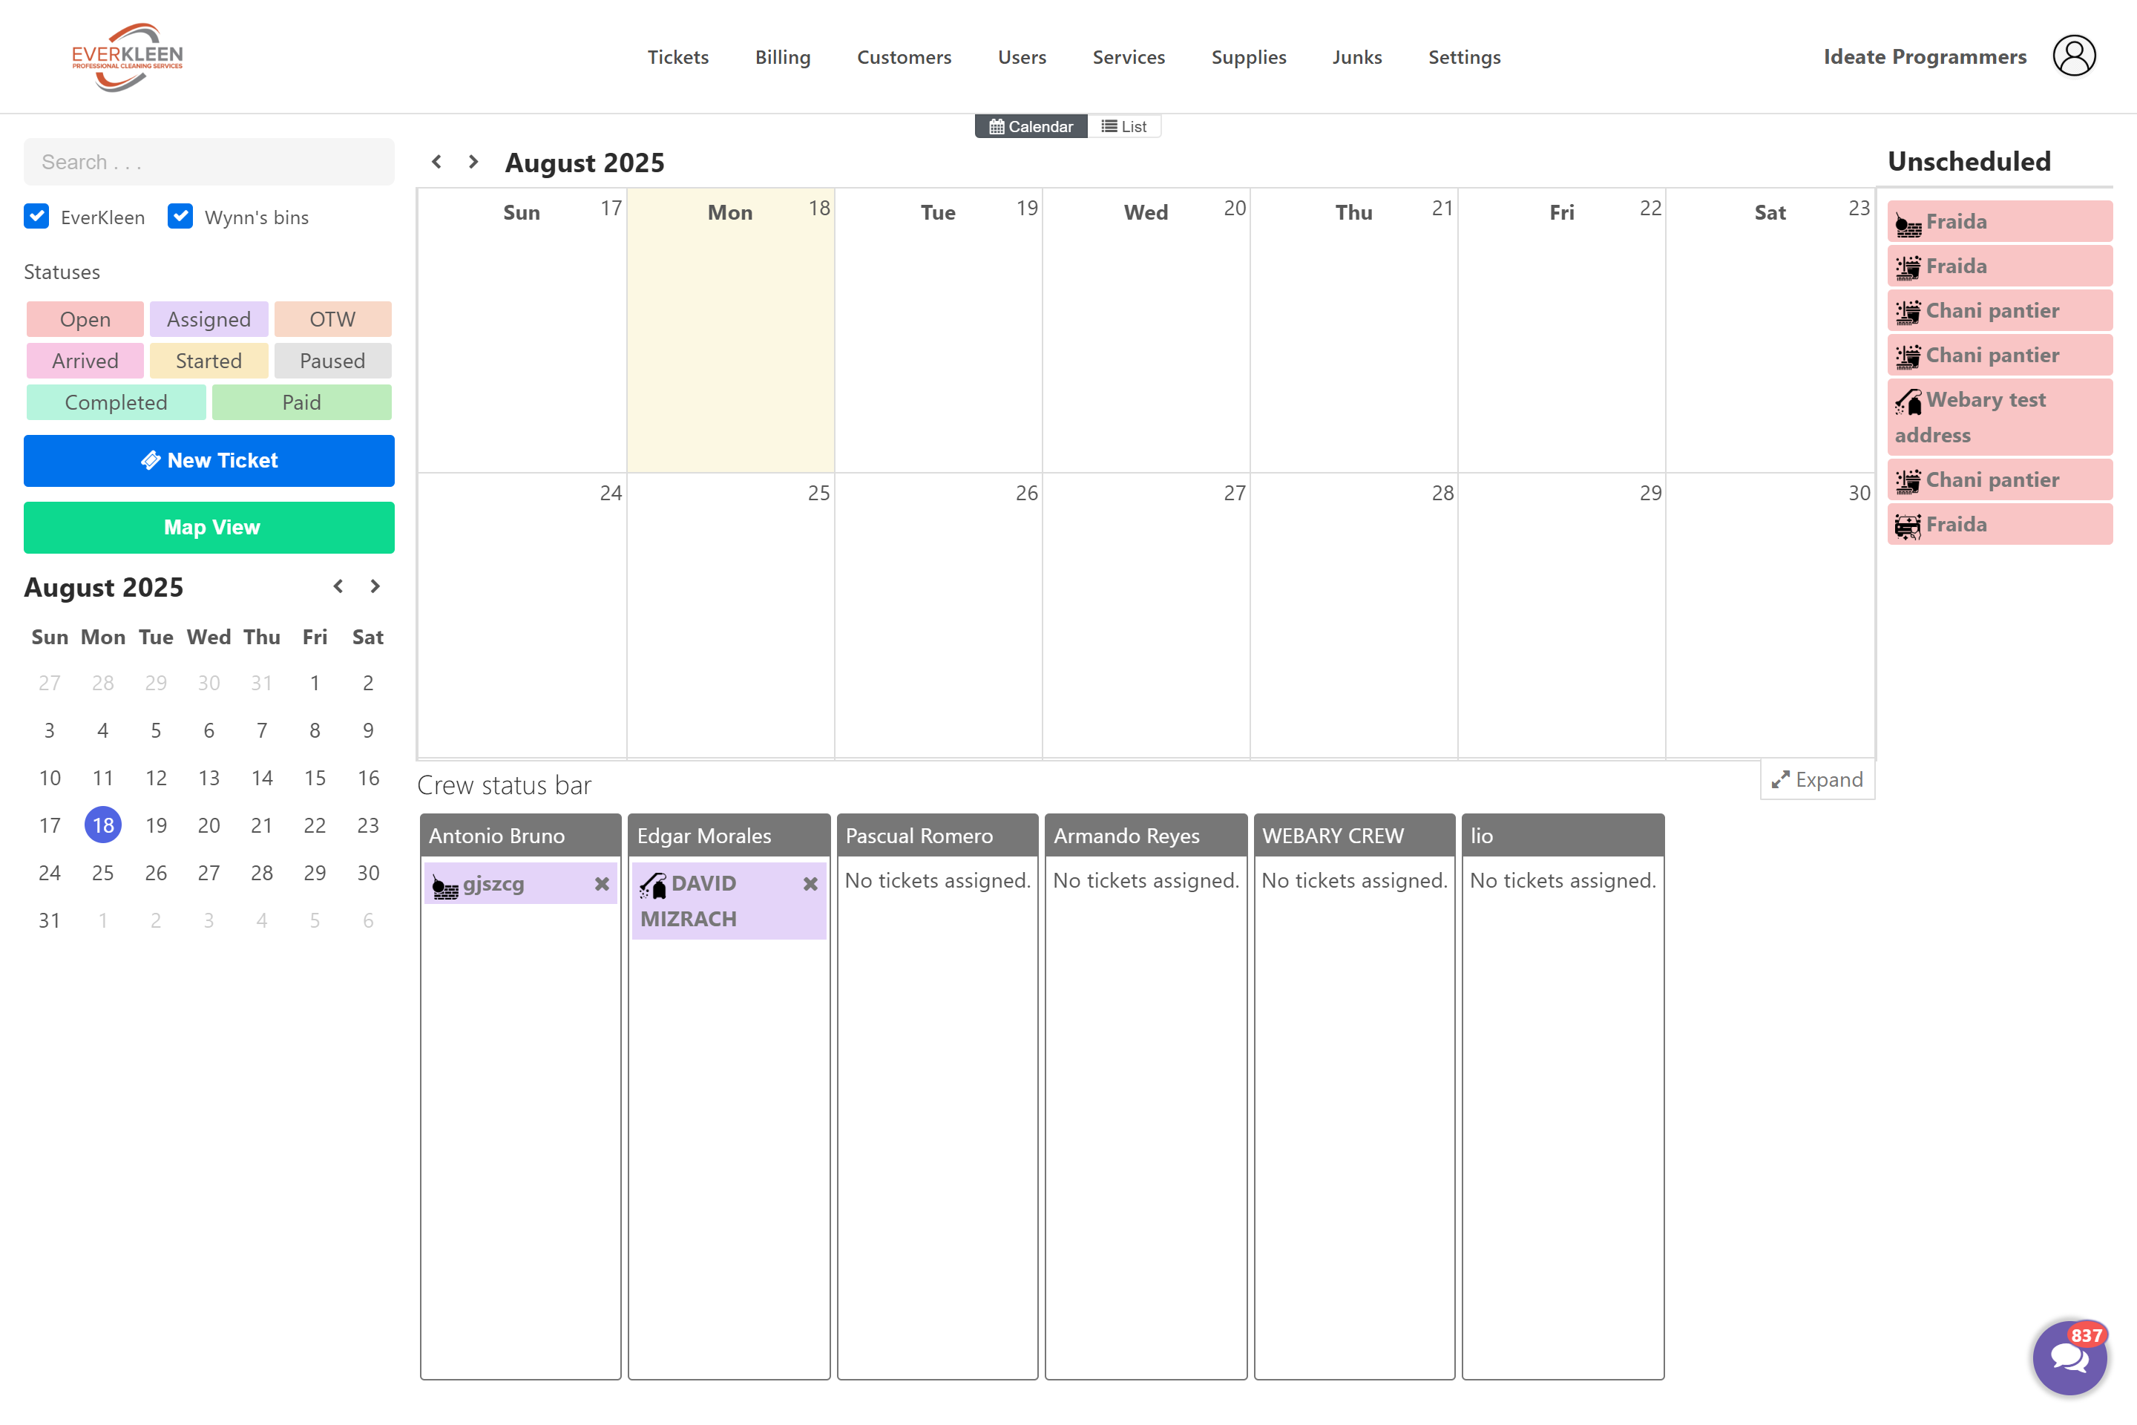Screen dimensions: 2137x1425
Task: Open the second Chani pantier unscheduled ticket
Action: click(x=1999, y=356)
